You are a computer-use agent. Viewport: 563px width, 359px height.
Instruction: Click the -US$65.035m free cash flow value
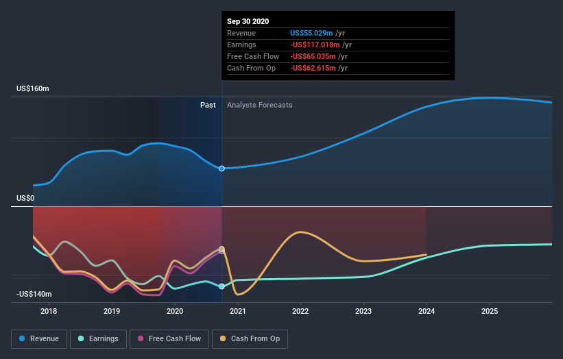click(x=313, y=56)
